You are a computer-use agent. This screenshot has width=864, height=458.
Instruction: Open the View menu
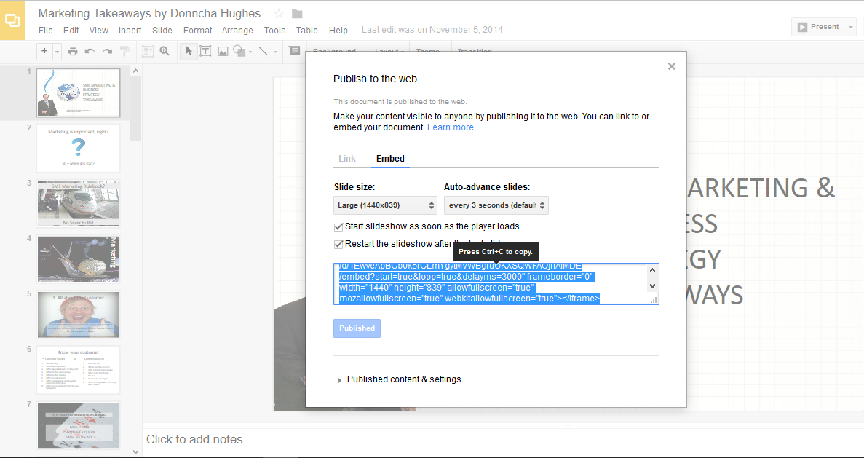99,31
